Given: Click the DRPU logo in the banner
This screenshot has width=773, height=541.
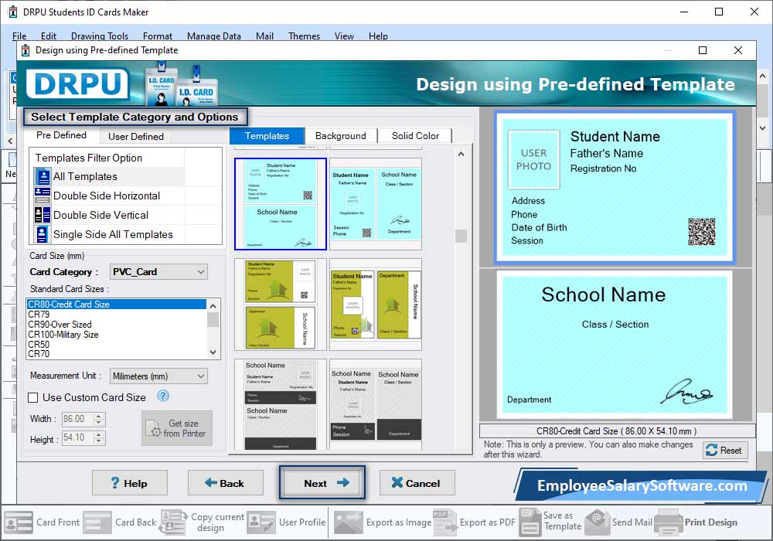Looking at the screenshot, I should point(78,83).
